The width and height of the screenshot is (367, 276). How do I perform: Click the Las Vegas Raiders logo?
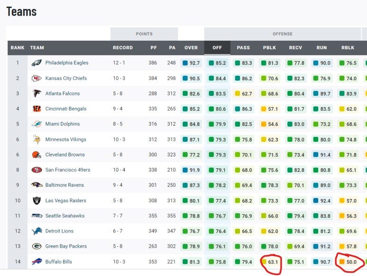[x=37, y=200]
